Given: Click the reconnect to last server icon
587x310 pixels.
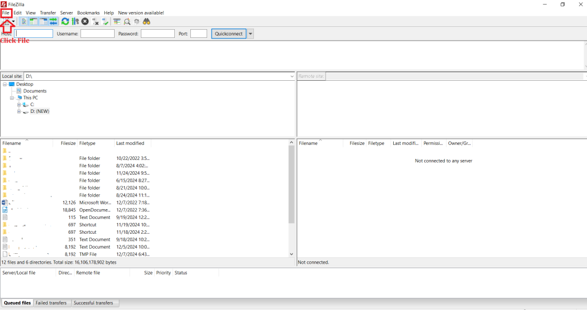Looking at the screenshot, I should pos(105,22).
